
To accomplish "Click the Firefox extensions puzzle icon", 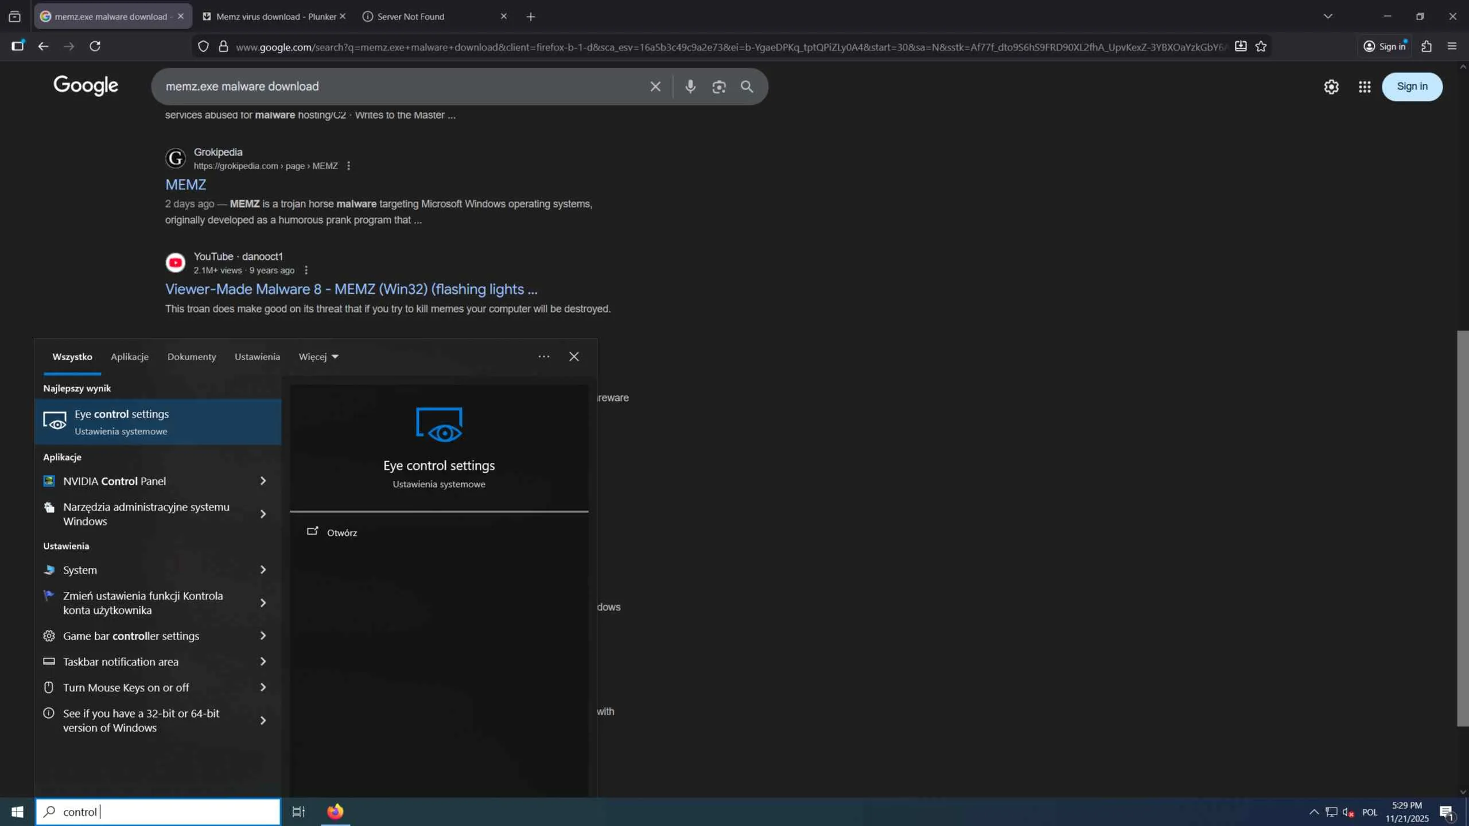I will pos(1427,46).
